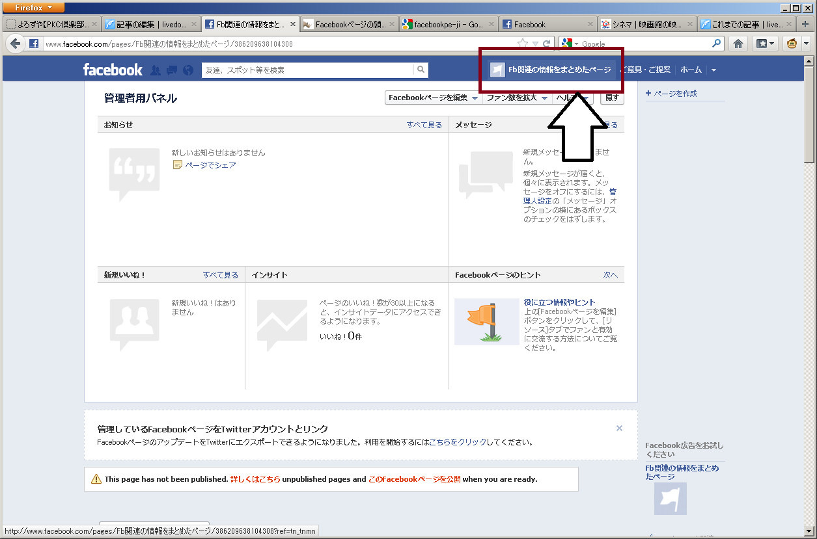Screen dimensions: 817x539
Task: Click the add-on face icon in toolbar
Action: pyautogui.click(x=792, y=44)
